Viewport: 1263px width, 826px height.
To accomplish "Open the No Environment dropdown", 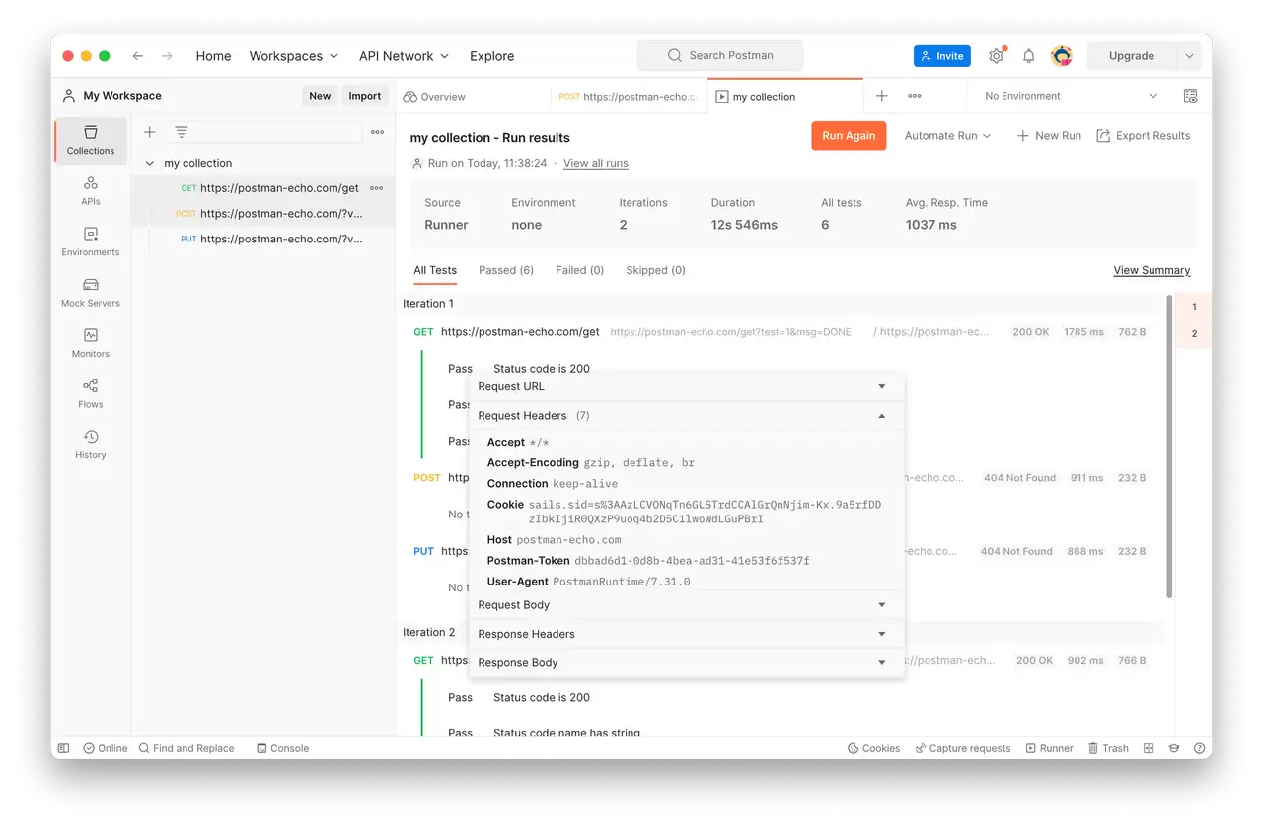I will click(x=1071, y=96).
